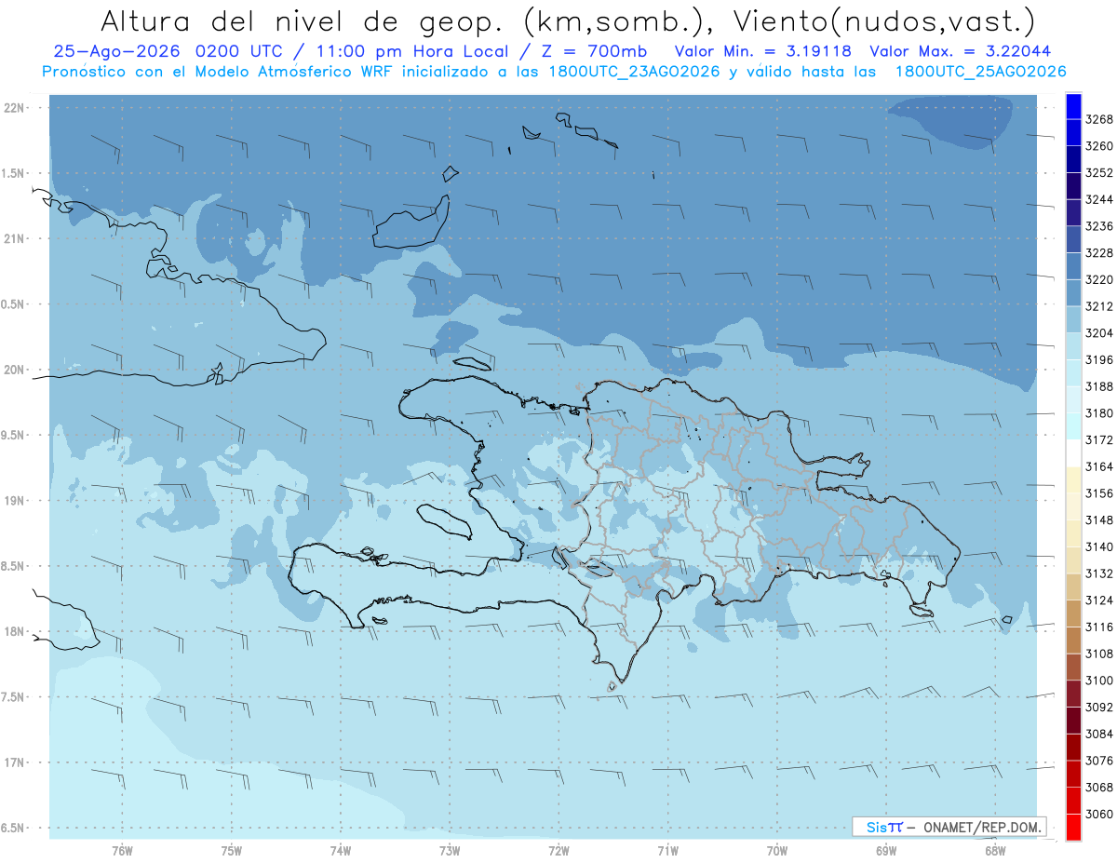Click the map title 'Altura del nivel de geop.'
Screen dimensions: 1117x863
coord(304,20)
